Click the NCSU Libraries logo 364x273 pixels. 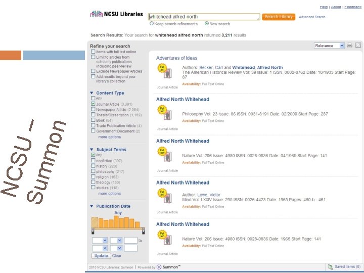117,14
